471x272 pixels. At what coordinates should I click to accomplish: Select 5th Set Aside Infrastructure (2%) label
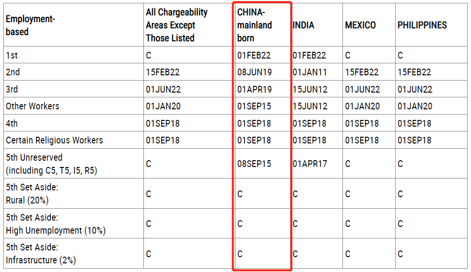pos(41,253)
